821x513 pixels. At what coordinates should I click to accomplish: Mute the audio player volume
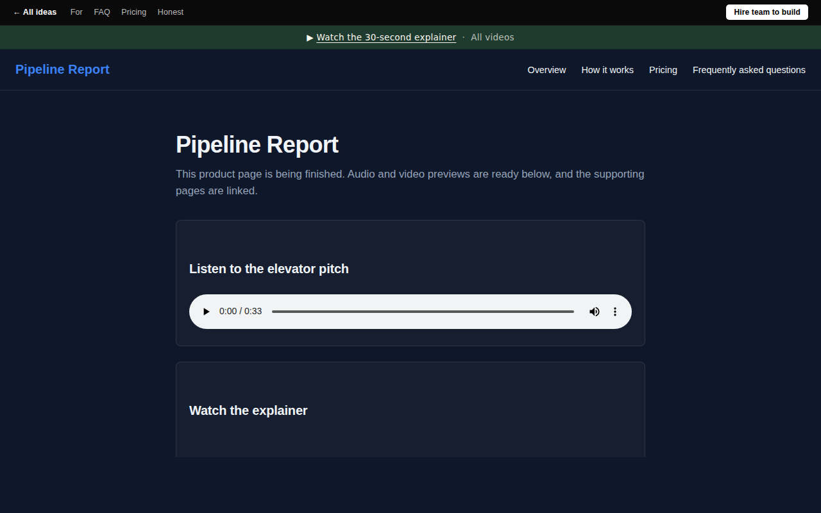coord(595,312)
